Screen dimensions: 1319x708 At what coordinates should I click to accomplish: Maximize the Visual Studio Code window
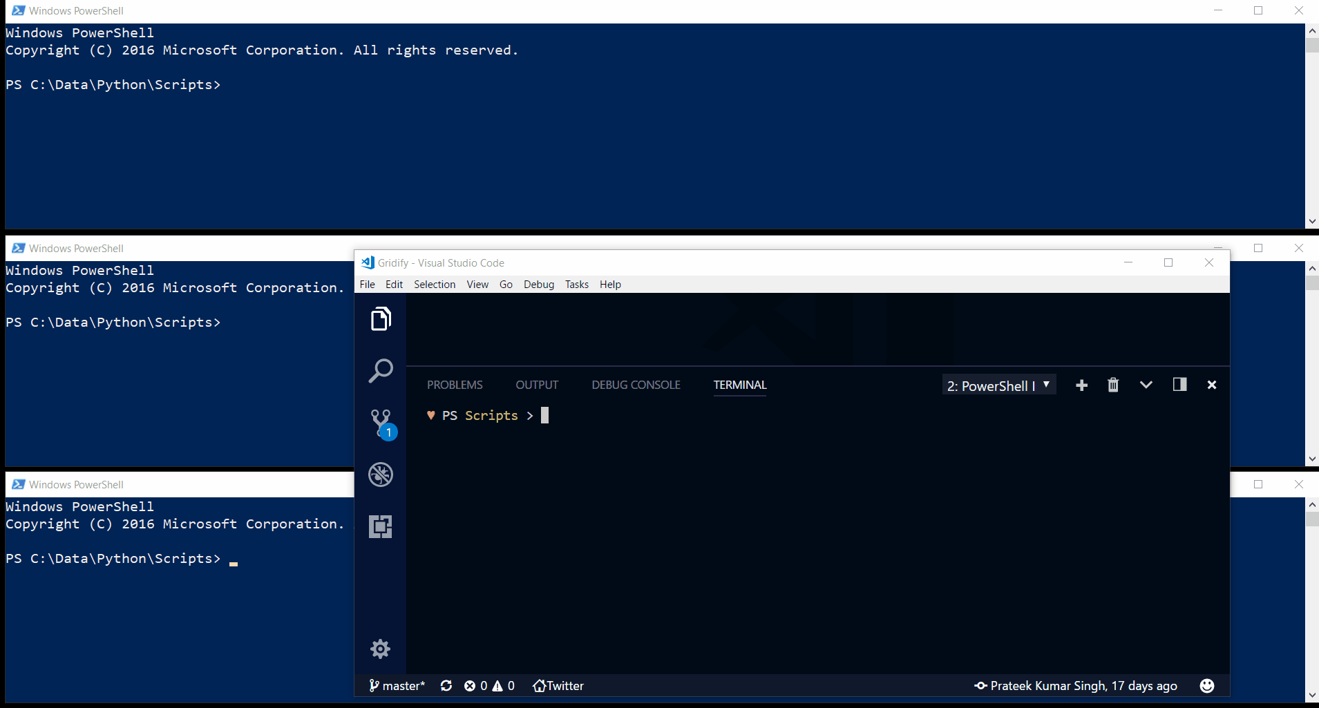click(x=1168, y=262)
